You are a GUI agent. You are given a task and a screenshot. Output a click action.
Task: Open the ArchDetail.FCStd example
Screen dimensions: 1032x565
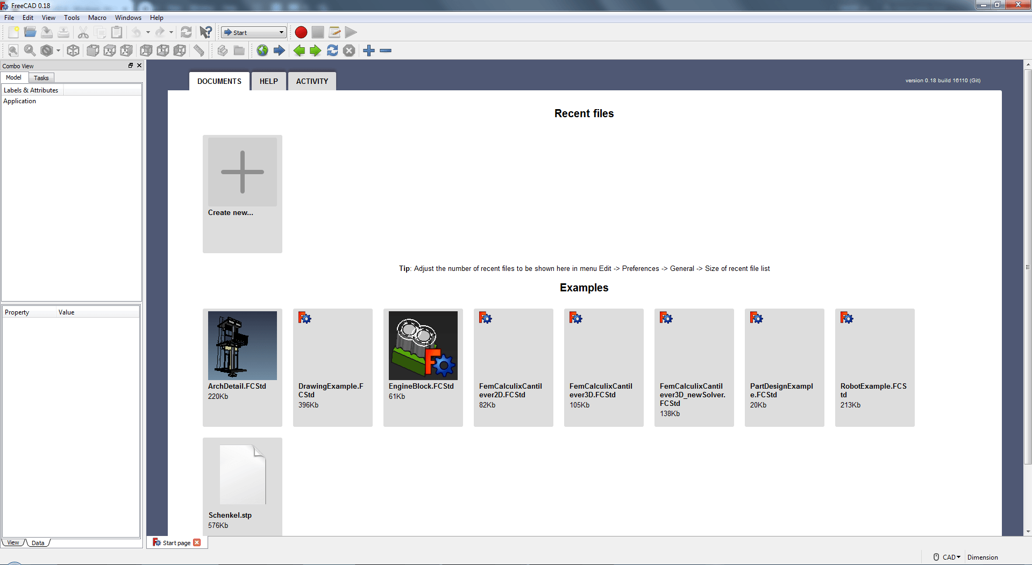(243, 367)
